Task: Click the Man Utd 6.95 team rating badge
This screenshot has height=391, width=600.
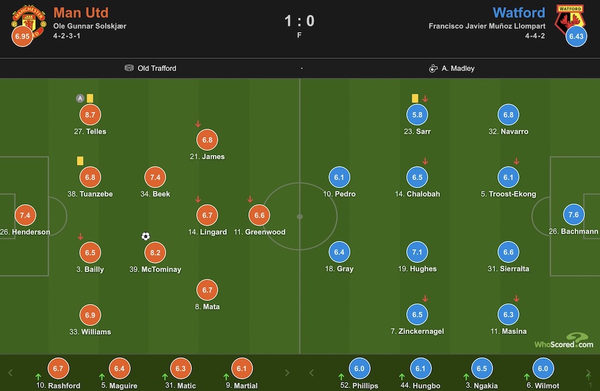Action: coord(22,37)
